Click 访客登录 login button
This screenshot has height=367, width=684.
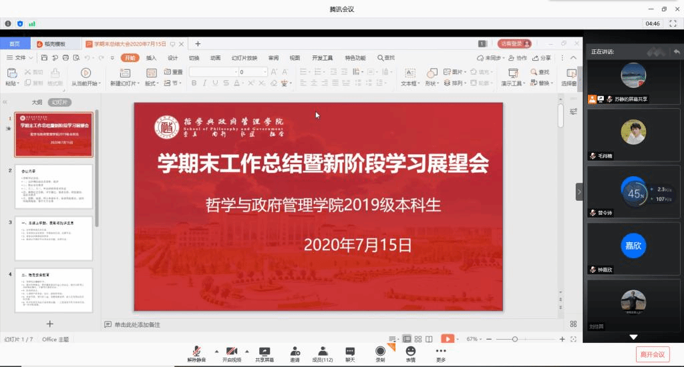click(514, 43)
